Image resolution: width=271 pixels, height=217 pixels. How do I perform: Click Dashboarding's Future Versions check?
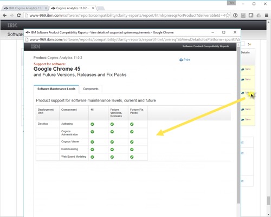[112, 150]
